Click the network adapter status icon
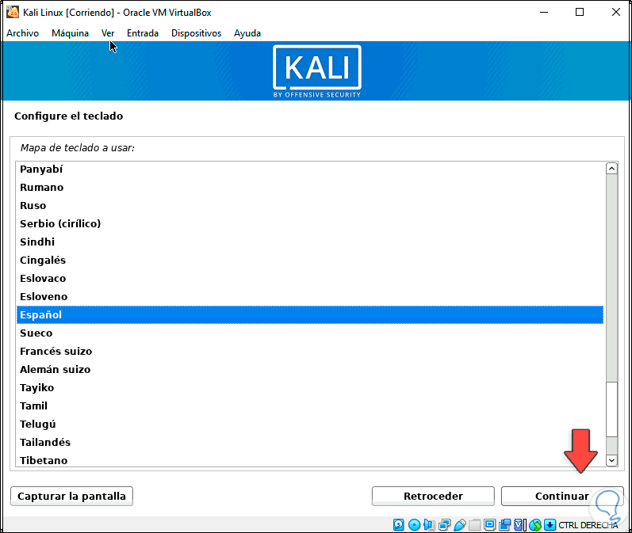The height and width of the screenshot is (533, 632). tap(445, 524)
